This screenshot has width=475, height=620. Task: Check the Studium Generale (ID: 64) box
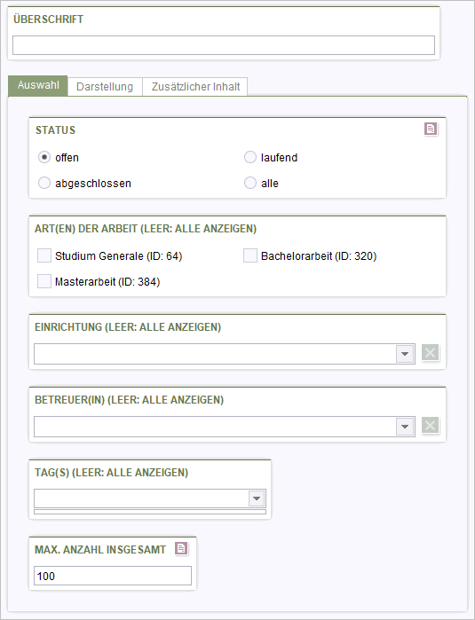pyautogui.click(x=44, y=255)
